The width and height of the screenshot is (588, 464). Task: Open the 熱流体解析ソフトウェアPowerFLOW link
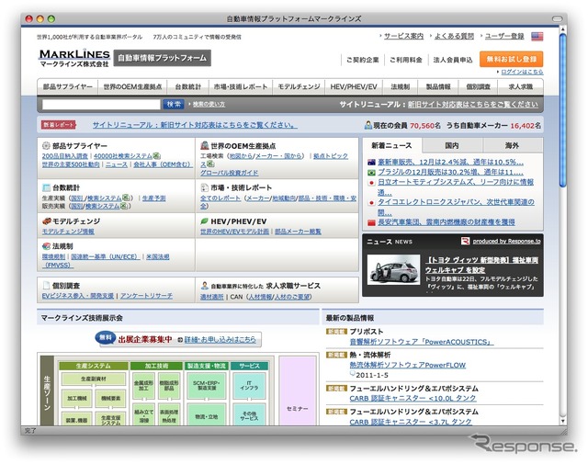pos(408,365)
